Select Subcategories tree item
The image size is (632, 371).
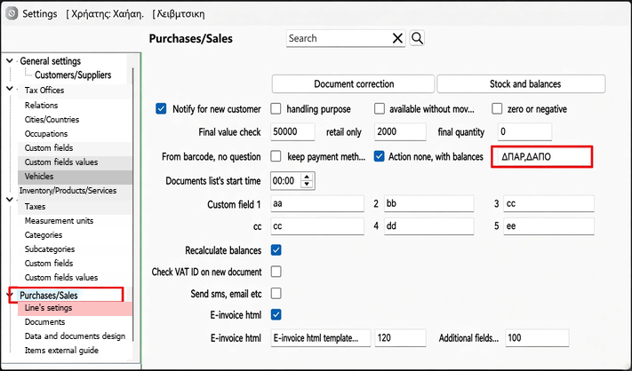[50, 249]
